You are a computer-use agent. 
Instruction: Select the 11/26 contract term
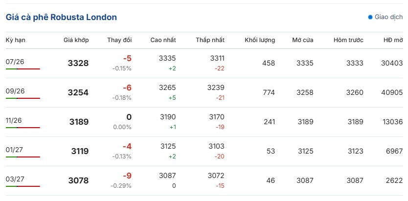click(x=13, y=121)
